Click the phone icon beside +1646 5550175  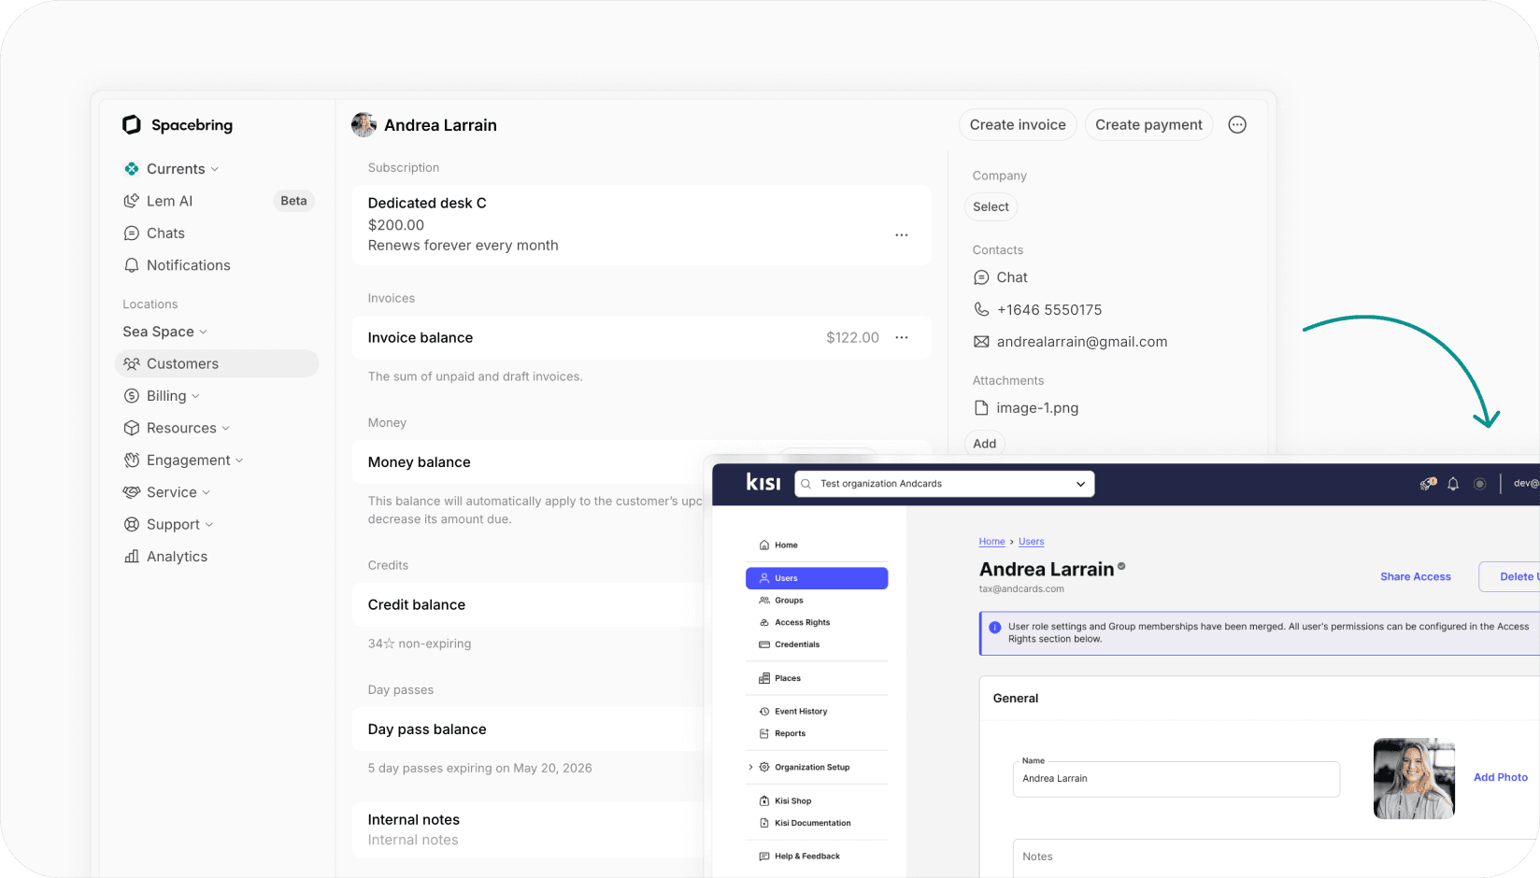coord(981,309)
